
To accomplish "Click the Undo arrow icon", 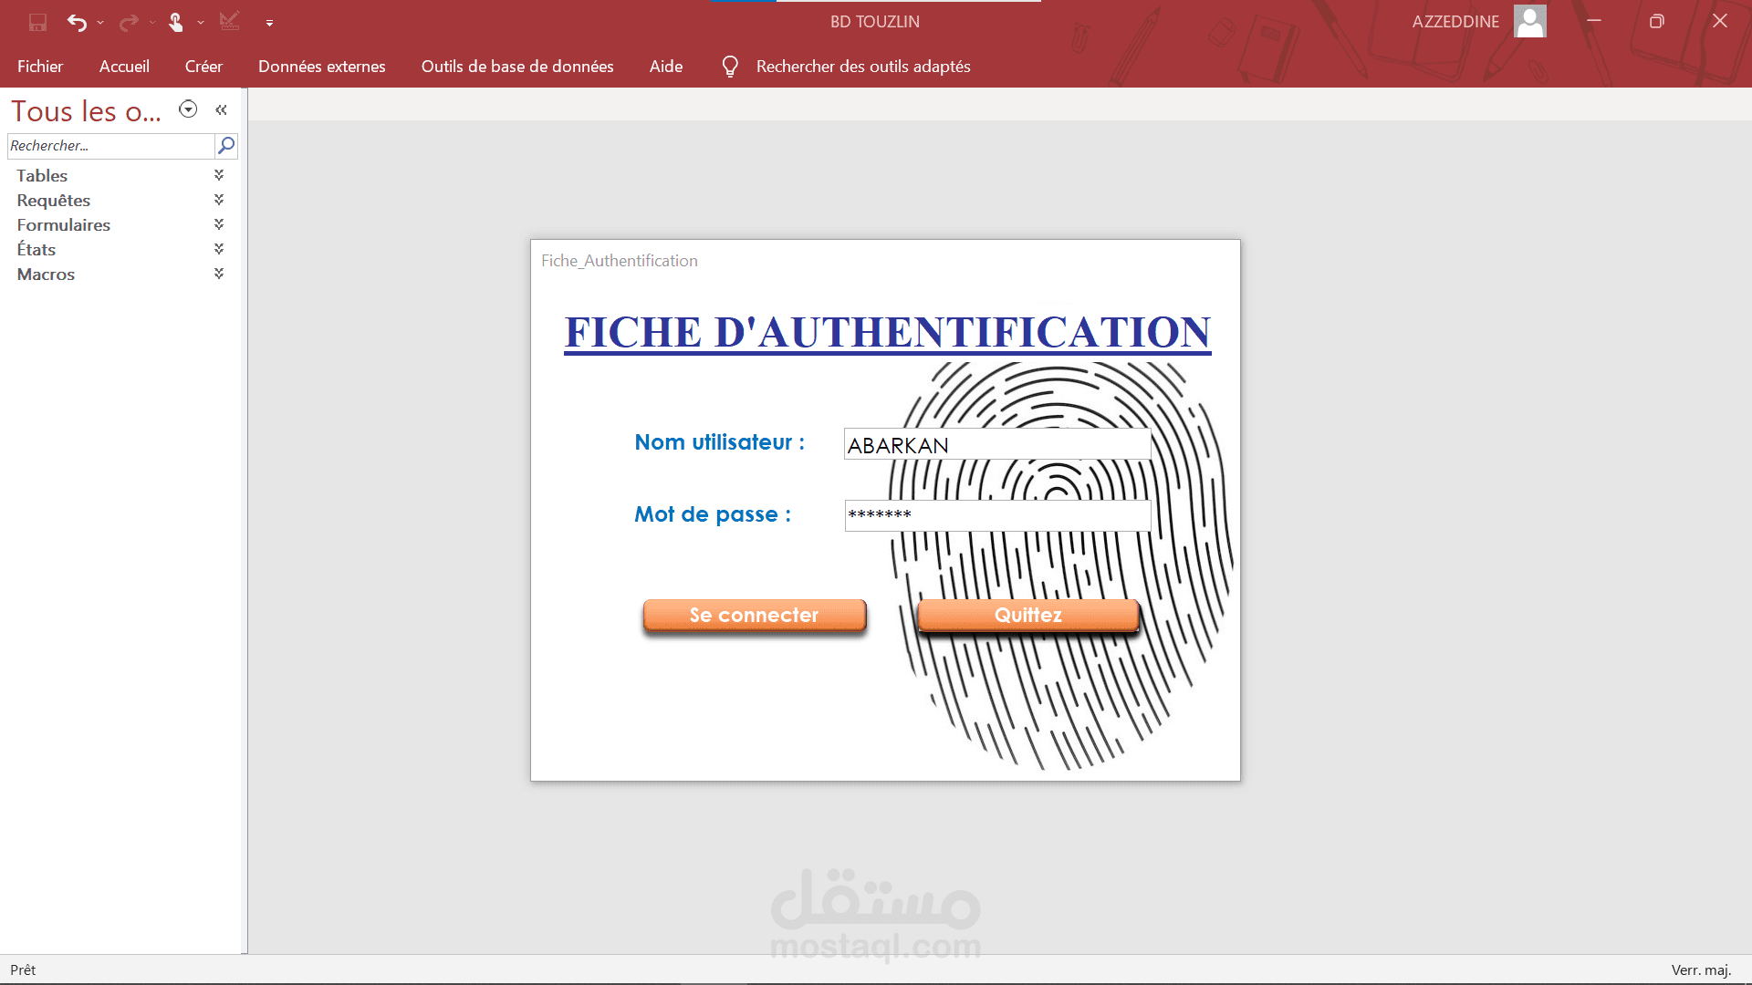I will (77, 22).
